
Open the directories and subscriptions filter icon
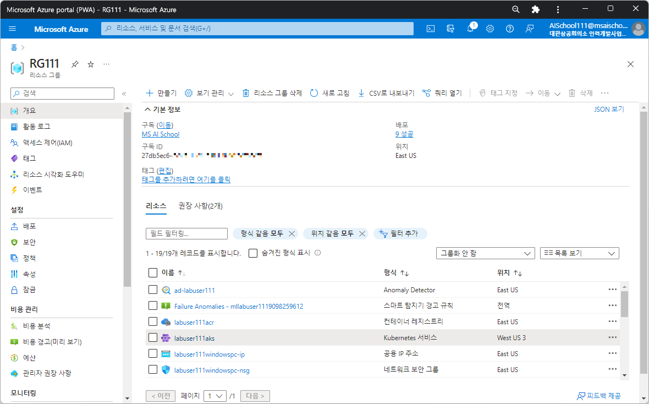[x=450, y=29]
